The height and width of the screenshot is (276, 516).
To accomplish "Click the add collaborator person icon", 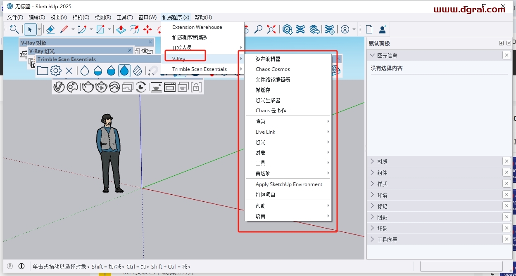I will [x=383, y=29].
